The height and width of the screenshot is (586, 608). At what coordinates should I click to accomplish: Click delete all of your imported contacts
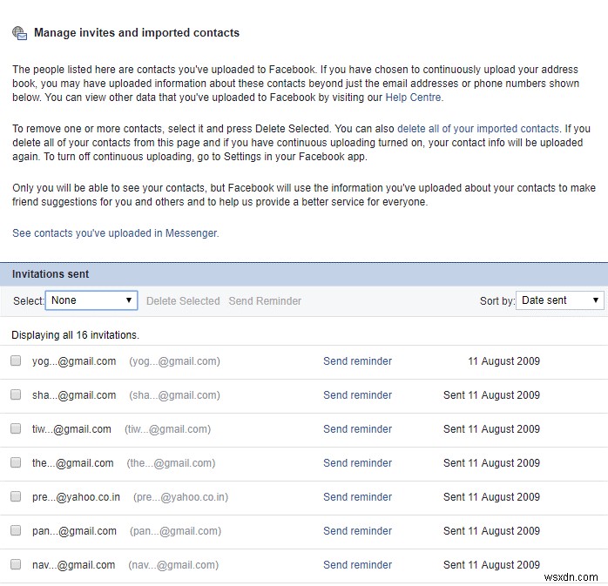(478, 129)
